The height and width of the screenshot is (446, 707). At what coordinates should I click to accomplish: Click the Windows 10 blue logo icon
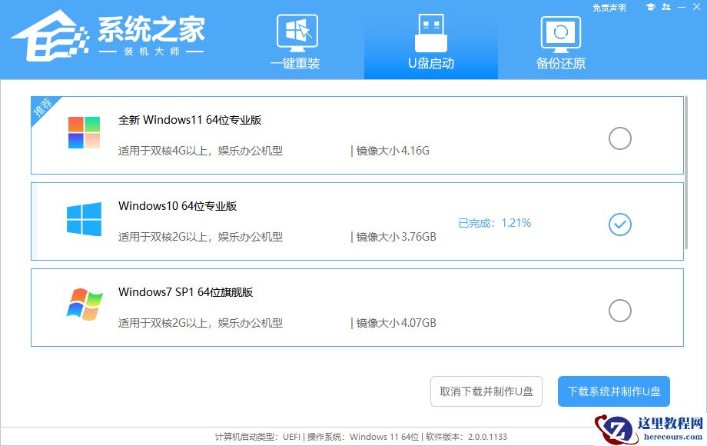(x=85, y=221)
